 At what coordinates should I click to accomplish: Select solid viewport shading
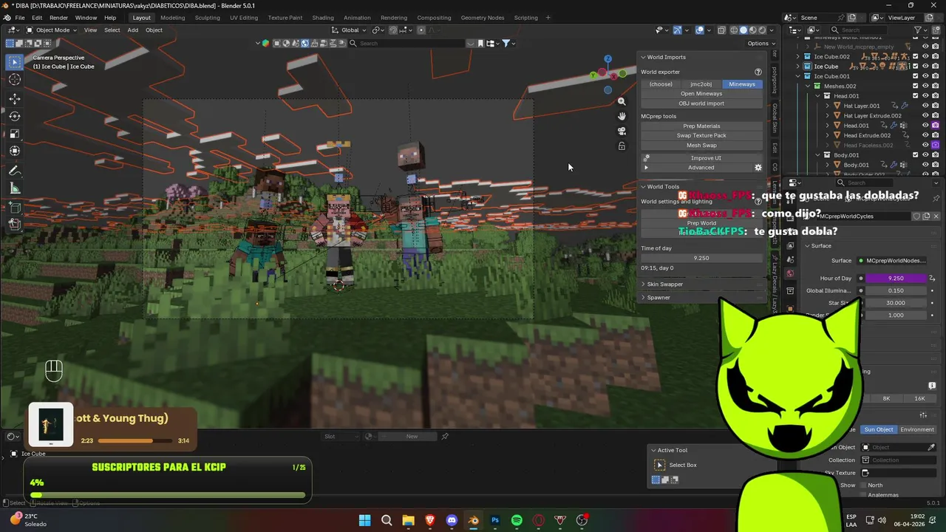click(743, 30)
